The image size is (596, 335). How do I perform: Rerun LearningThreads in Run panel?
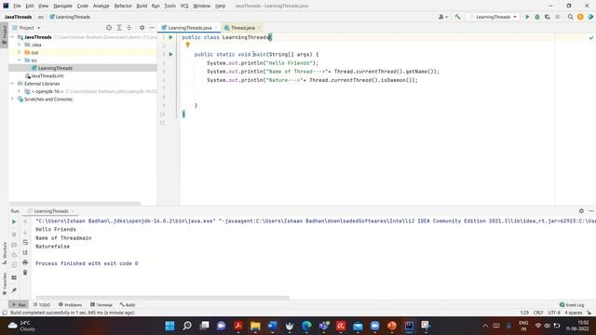click(14, 221)
